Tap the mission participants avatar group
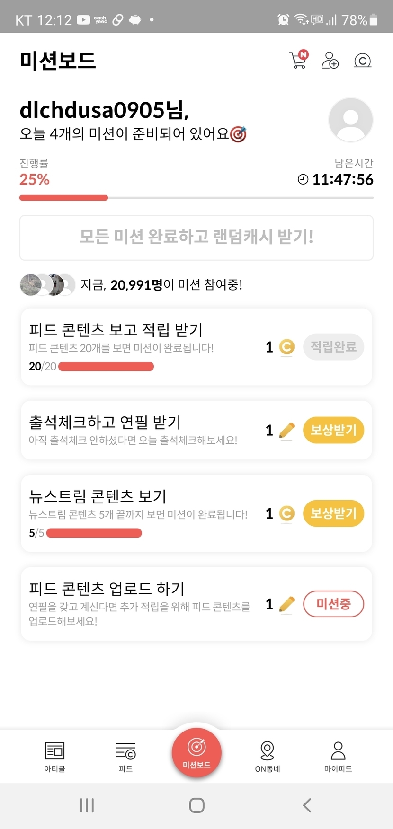Viewport: 393px width, 829px height. [47, 285]
